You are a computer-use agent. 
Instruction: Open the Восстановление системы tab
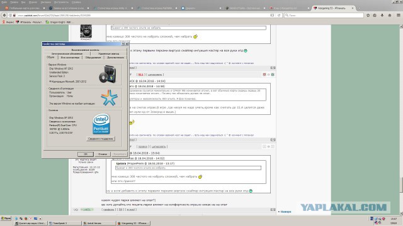[86, 50]
